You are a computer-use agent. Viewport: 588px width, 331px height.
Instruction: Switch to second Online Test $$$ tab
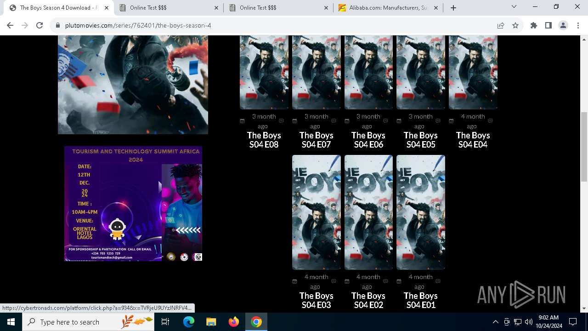point(279,8)
